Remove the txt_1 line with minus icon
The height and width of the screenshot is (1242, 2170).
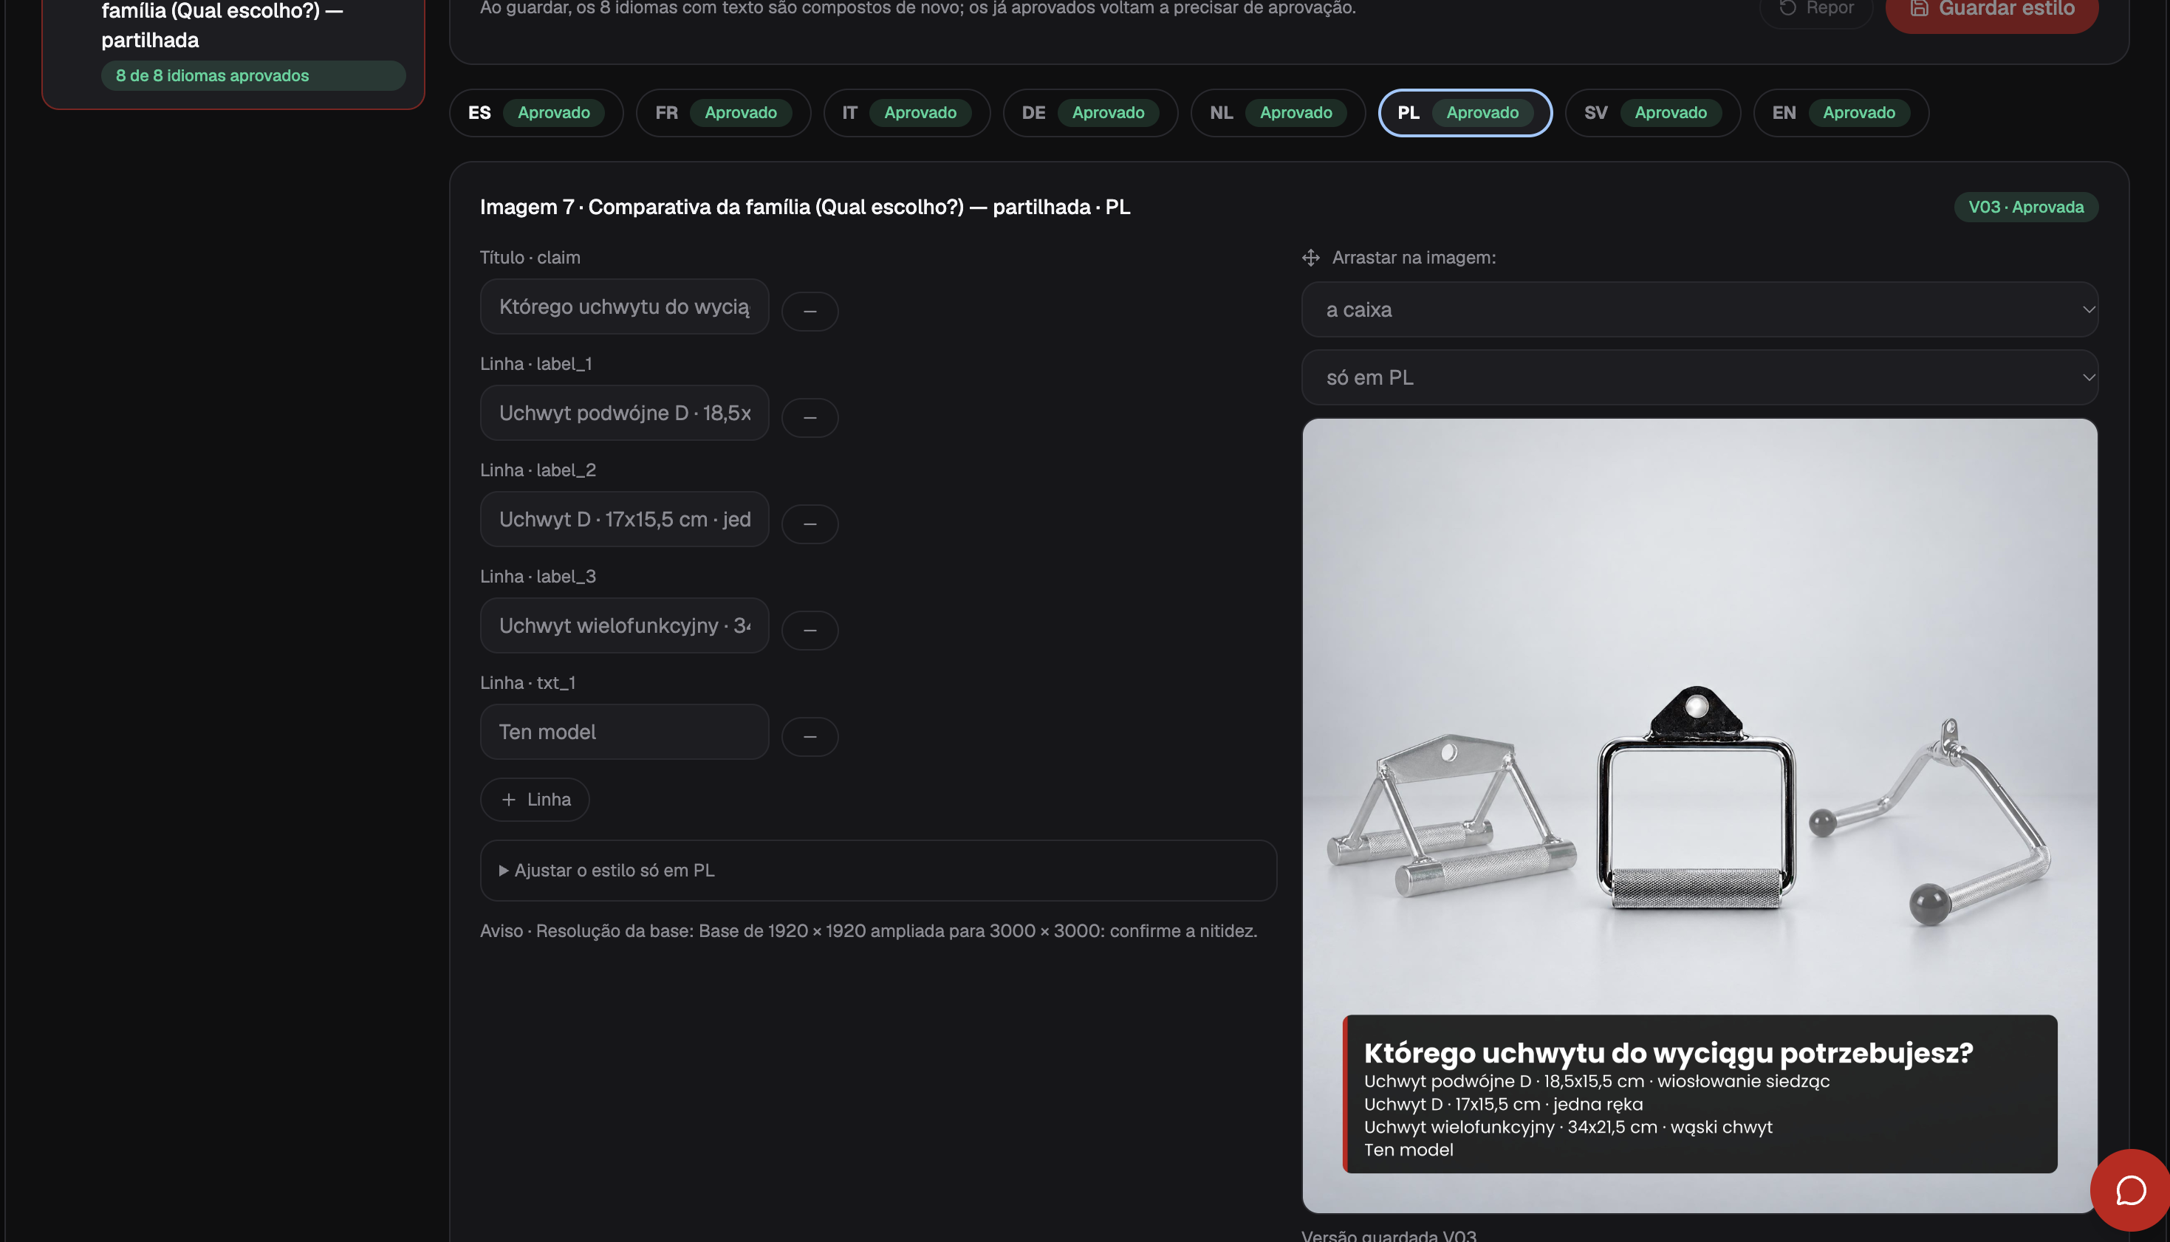click(x=810, y=736)
